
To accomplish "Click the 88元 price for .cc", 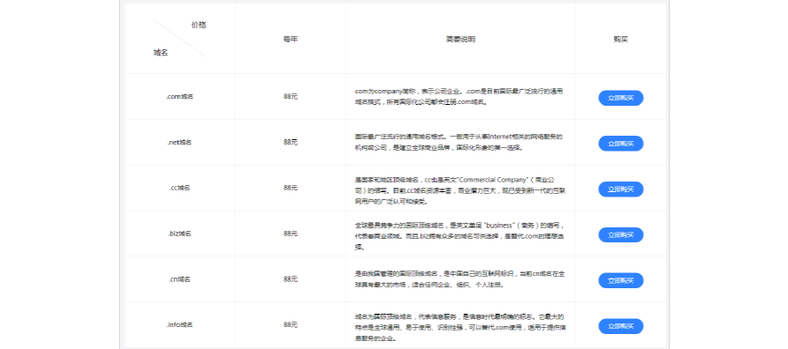I will pyautogui.click(x=290, y=188).
